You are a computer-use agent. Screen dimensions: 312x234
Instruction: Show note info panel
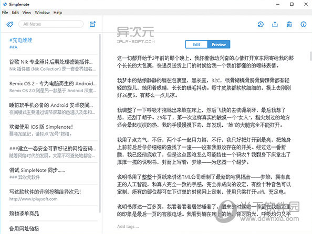point(304,25)
